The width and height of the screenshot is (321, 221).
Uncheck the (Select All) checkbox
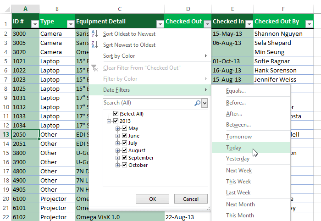pos(116,113)
